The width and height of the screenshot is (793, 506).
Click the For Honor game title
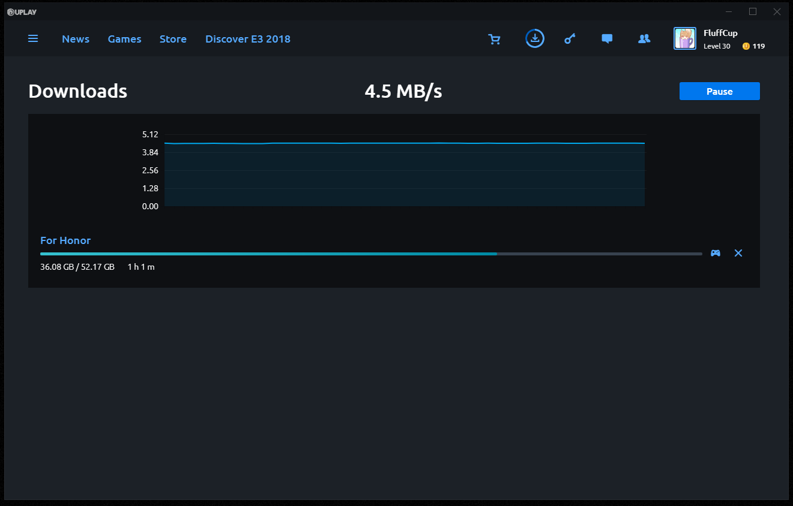coord(65,240)
